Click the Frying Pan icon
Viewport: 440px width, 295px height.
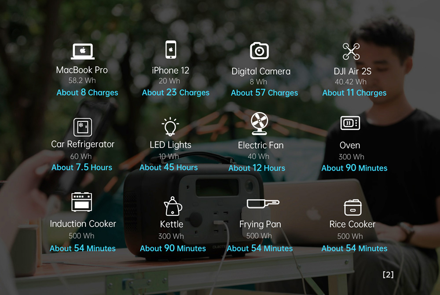pyautogui.click(x=263, y=203)
